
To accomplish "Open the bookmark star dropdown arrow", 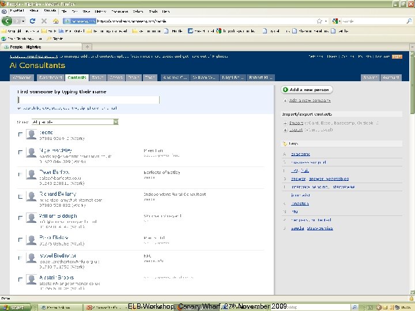I will click(326, 21).
